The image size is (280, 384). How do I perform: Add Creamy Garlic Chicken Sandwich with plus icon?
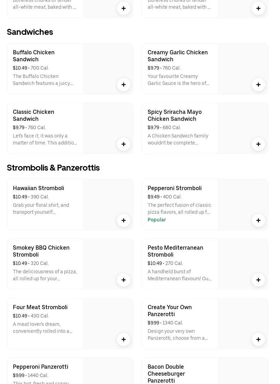[258, 85]
